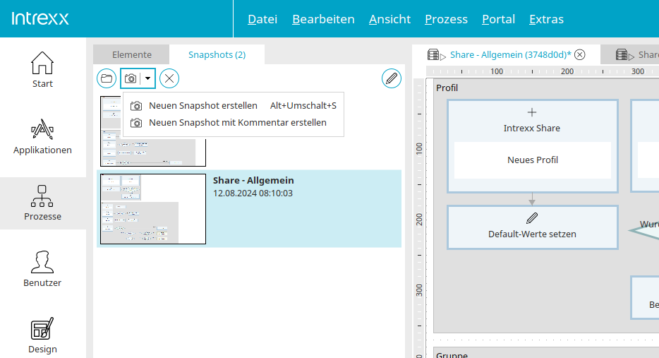
Task: Click the Profil group label
Action: (x=447, y=88)
